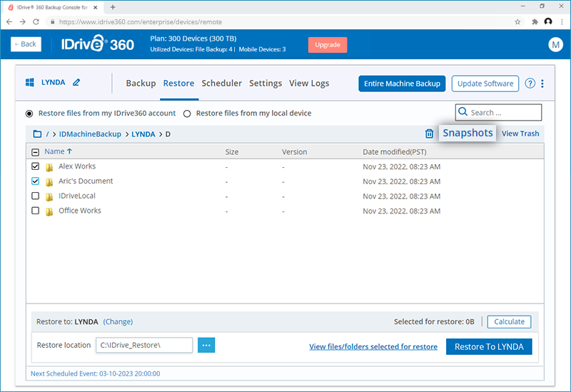571x392 pixels.
Task: Click the Update Software button
Action: click(485, 84)
